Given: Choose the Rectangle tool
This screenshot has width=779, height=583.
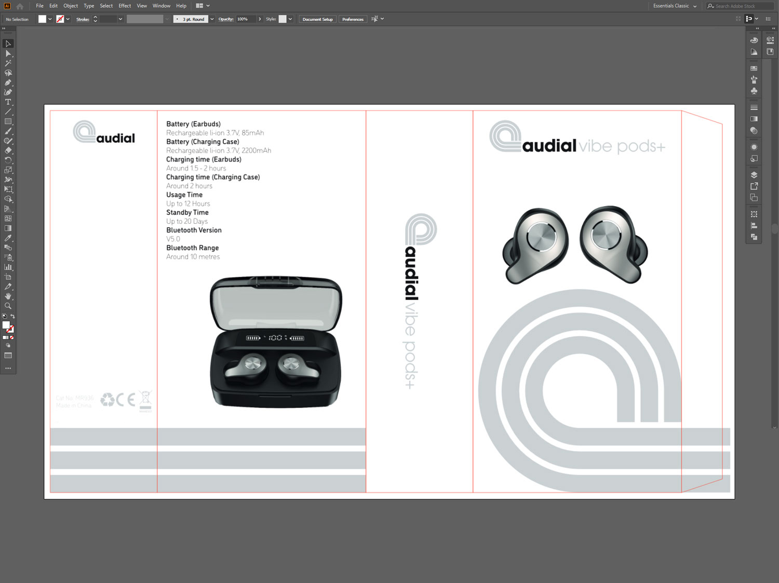Looking at the screenshot, I should [x=8, y=121].
